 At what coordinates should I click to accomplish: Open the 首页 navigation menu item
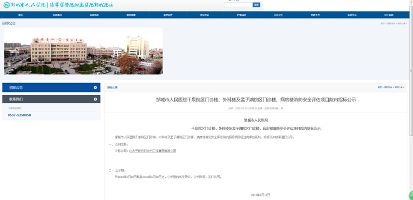pos(21,15)
